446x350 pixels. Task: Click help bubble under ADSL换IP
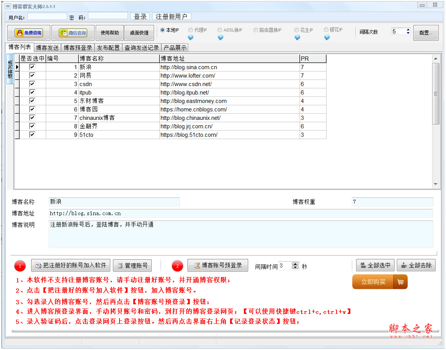(x=221, y=37)
